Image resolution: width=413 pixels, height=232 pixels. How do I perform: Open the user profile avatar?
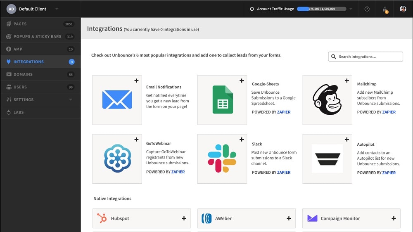[x=403, y=9]
